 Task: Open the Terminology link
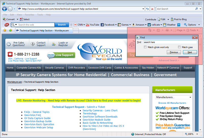click(x=90, y=114)
